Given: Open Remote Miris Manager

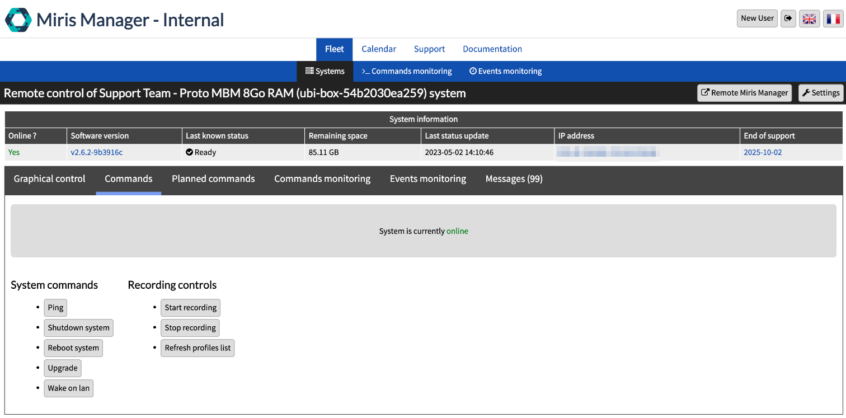Looking at the screenshot, I should pos(744,93).
